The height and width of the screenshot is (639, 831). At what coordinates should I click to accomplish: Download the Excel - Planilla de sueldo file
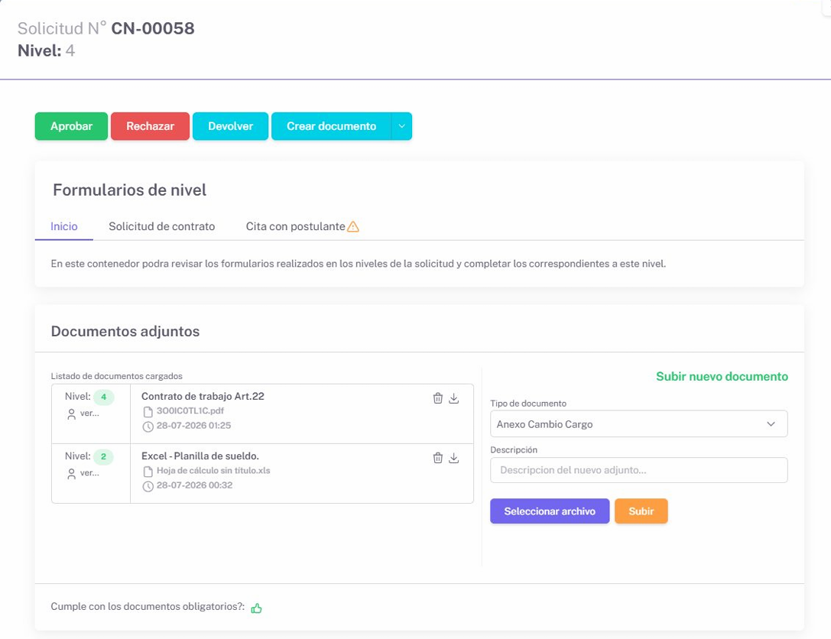coord(453,459)
